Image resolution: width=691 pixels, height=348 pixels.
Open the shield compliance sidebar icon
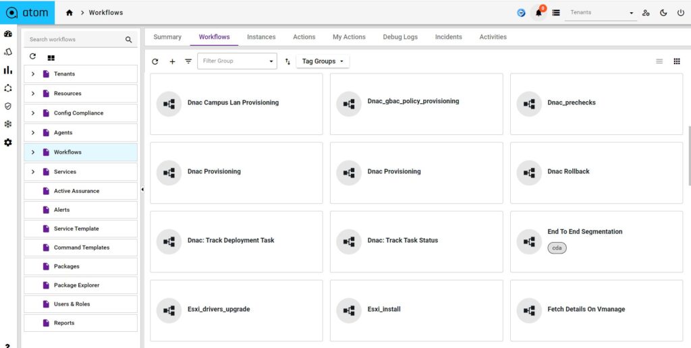[x=8, y=106]
